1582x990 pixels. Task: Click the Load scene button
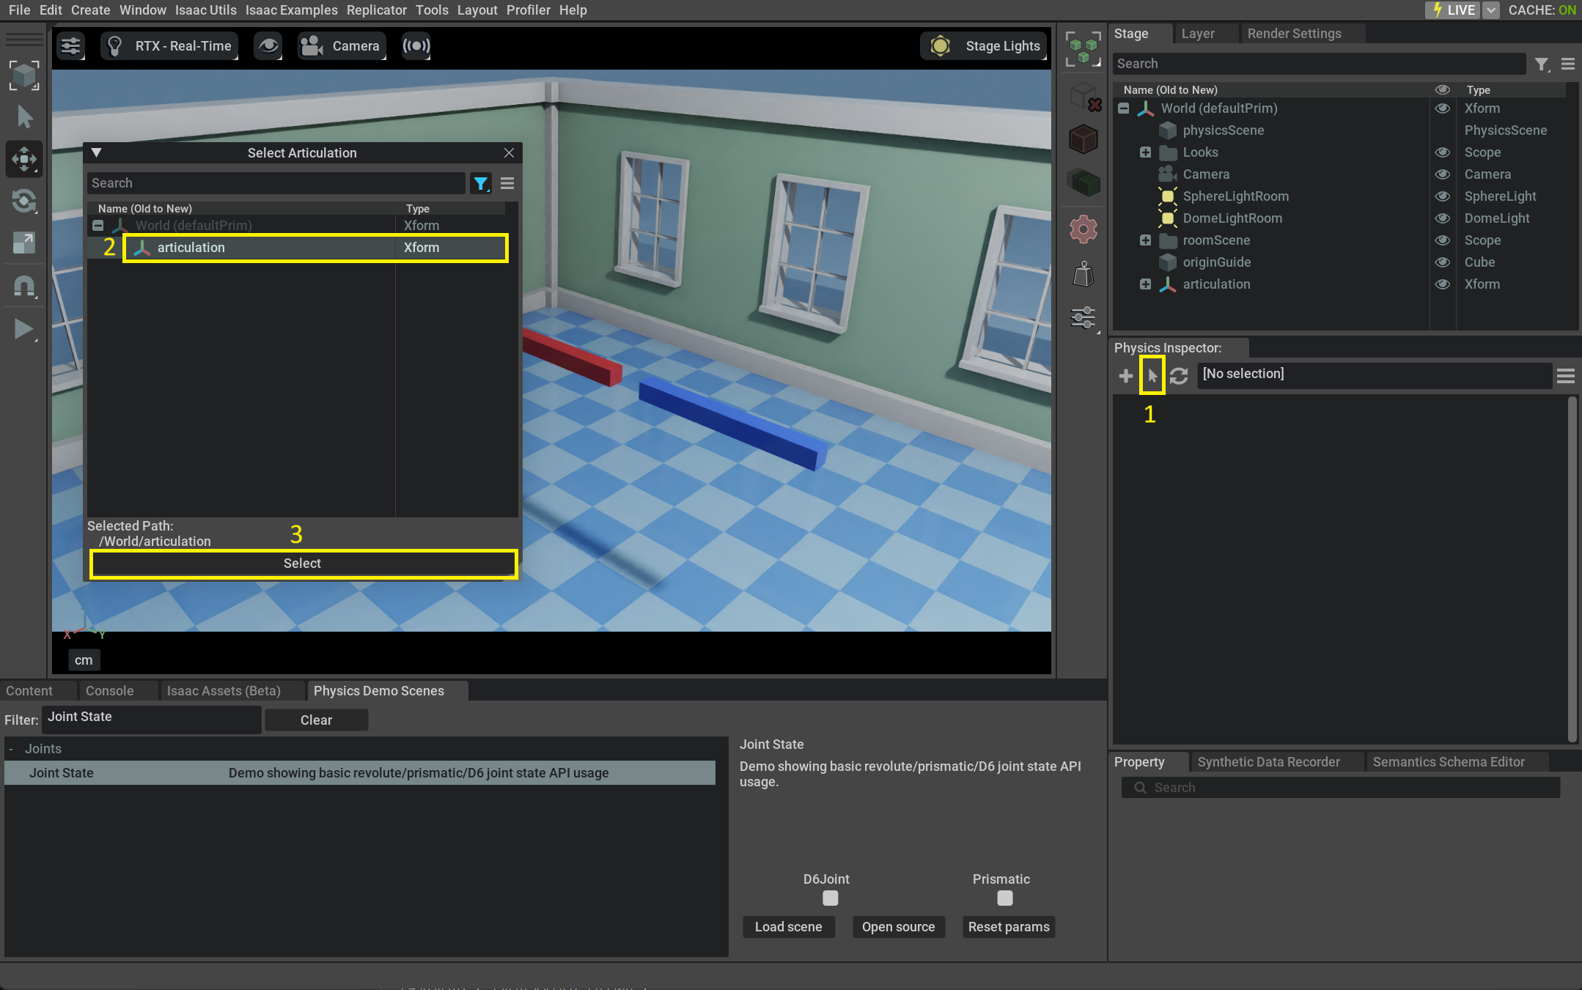click(x=788, y=927)
